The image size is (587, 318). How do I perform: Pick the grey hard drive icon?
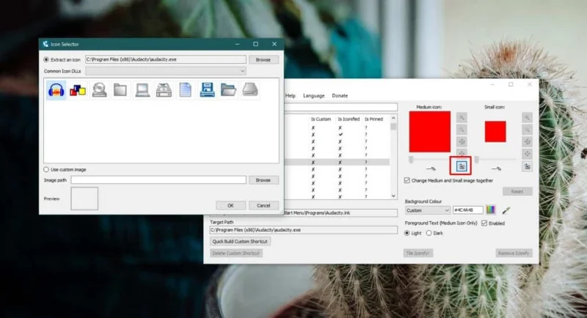click(250, 90)
